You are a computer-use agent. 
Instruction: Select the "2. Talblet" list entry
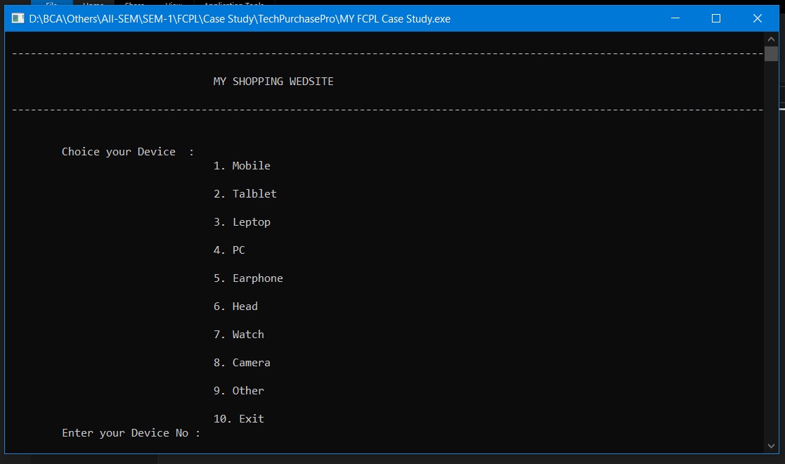tap(245, 194)
